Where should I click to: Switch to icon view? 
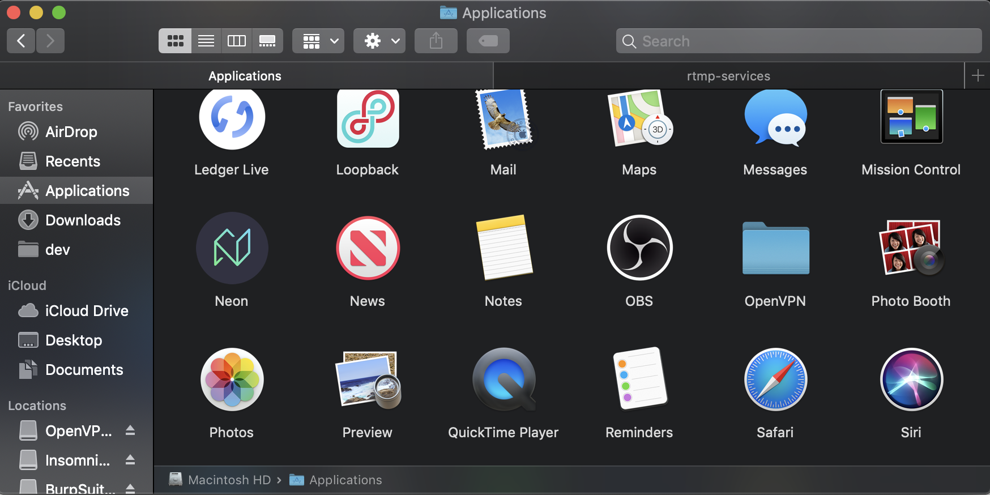175,41
